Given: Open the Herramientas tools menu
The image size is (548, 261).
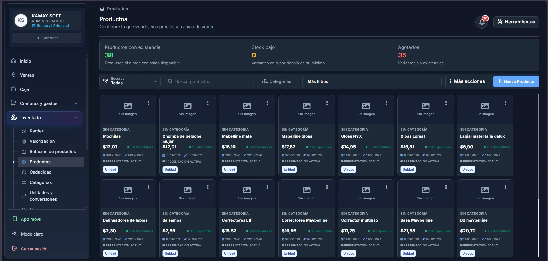Looking at the screenshot, I should click(516, 22).
